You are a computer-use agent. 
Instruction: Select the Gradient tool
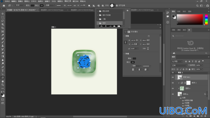coord(3,56)
